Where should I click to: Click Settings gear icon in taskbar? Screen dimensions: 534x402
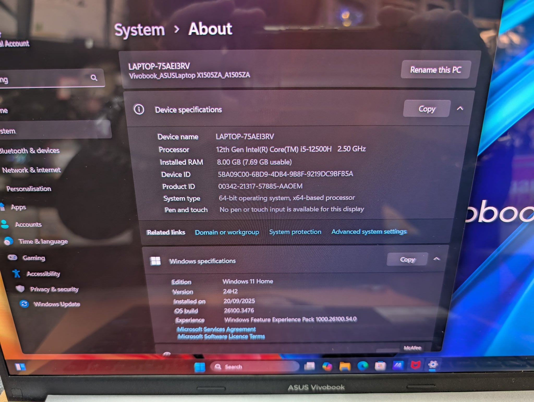pos(433,365)
